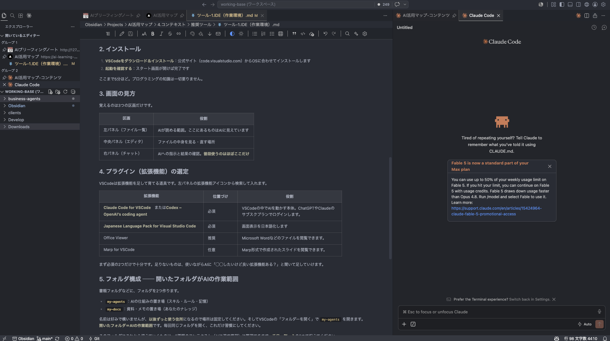Image resolution: width=610 pixels, height=341 pixels.
Task: Toggle the primary side bar layout button
Action: (562, 4)
